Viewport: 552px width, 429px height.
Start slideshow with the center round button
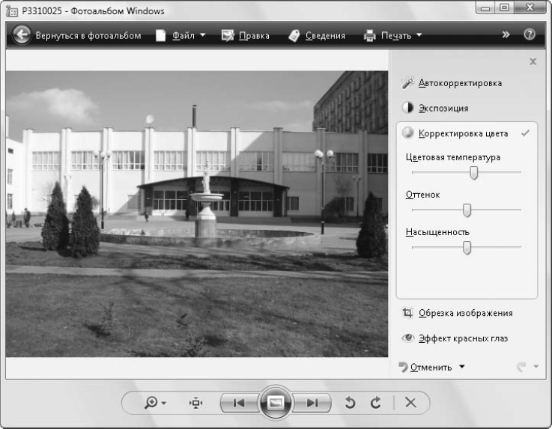tap(275, 403)
